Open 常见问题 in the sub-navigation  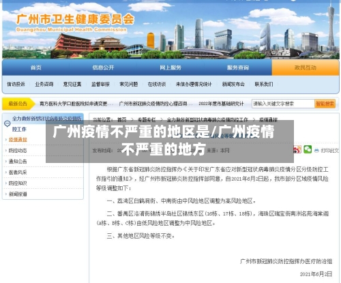129,84
